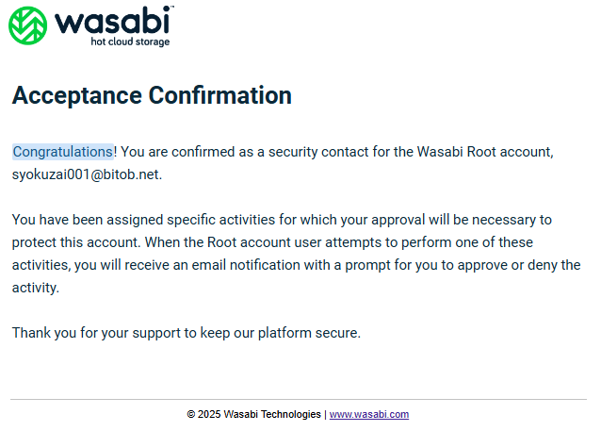Open the www.wasabi.com link
The image size is (601, 431).
[x=369, y=415]
